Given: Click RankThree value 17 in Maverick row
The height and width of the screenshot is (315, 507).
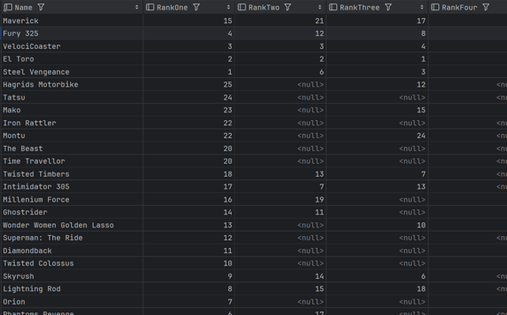Looking at the screenshot, I should tap(421, 21).
